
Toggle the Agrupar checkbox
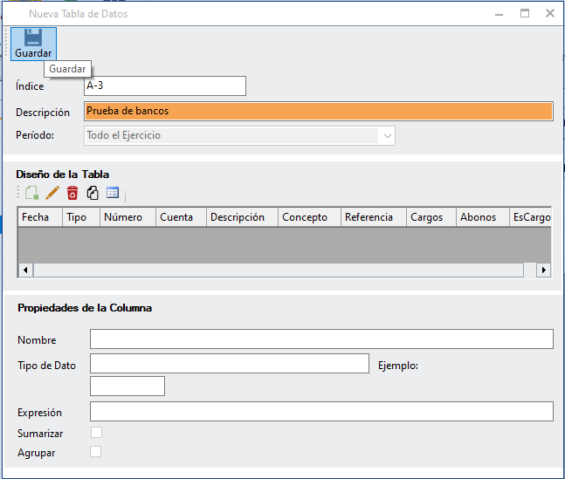tap(96, 452)
